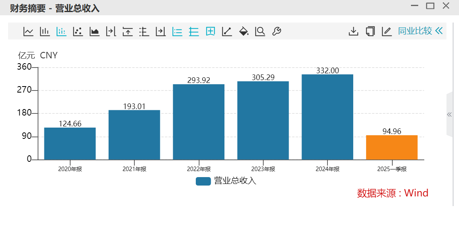Switch to area chart type
Screen dimensions: 459x227
(94, 31)
